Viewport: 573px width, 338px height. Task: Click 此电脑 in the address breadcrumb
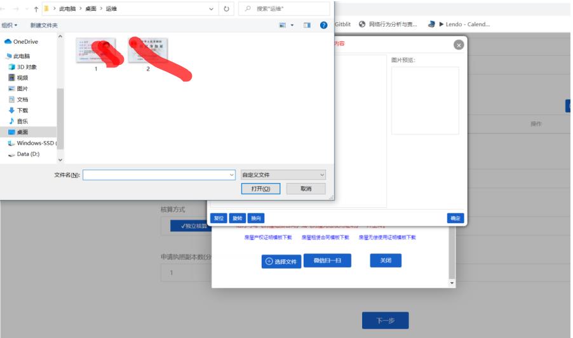[x=67, y=9]
